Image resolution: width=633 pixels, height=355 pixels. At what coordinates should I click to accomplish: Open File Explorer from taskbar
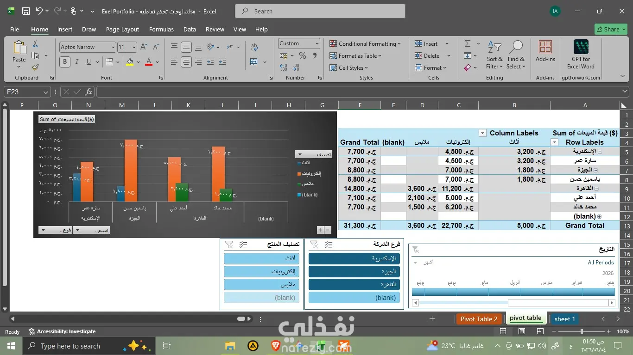[230, 346]
